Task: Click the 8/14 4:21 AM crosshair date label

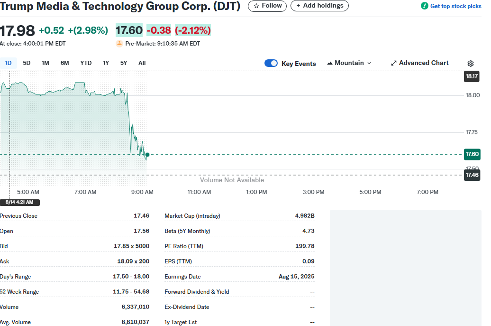Action: click(x=20, y=203)
